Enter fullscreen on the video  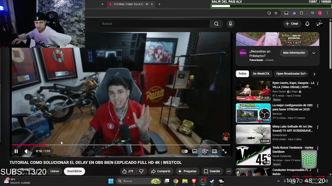224,151
